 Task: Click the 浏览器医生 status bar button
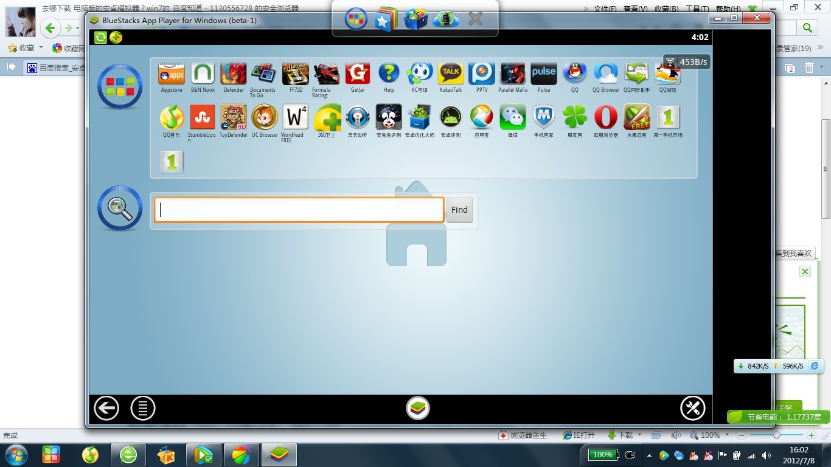tap(523, 435)
